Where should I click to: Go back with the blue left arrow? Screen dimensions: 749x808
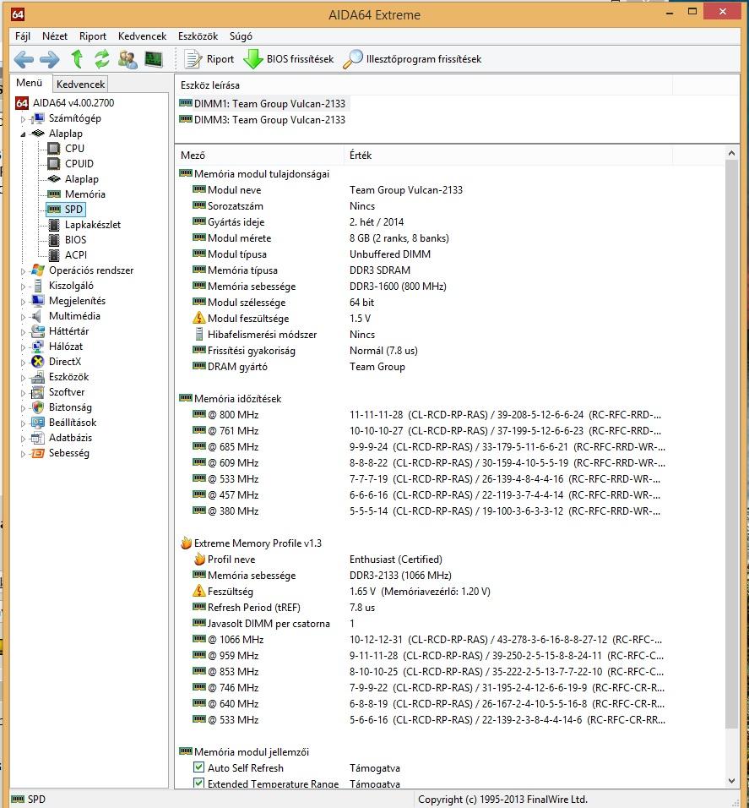(24, 60)
